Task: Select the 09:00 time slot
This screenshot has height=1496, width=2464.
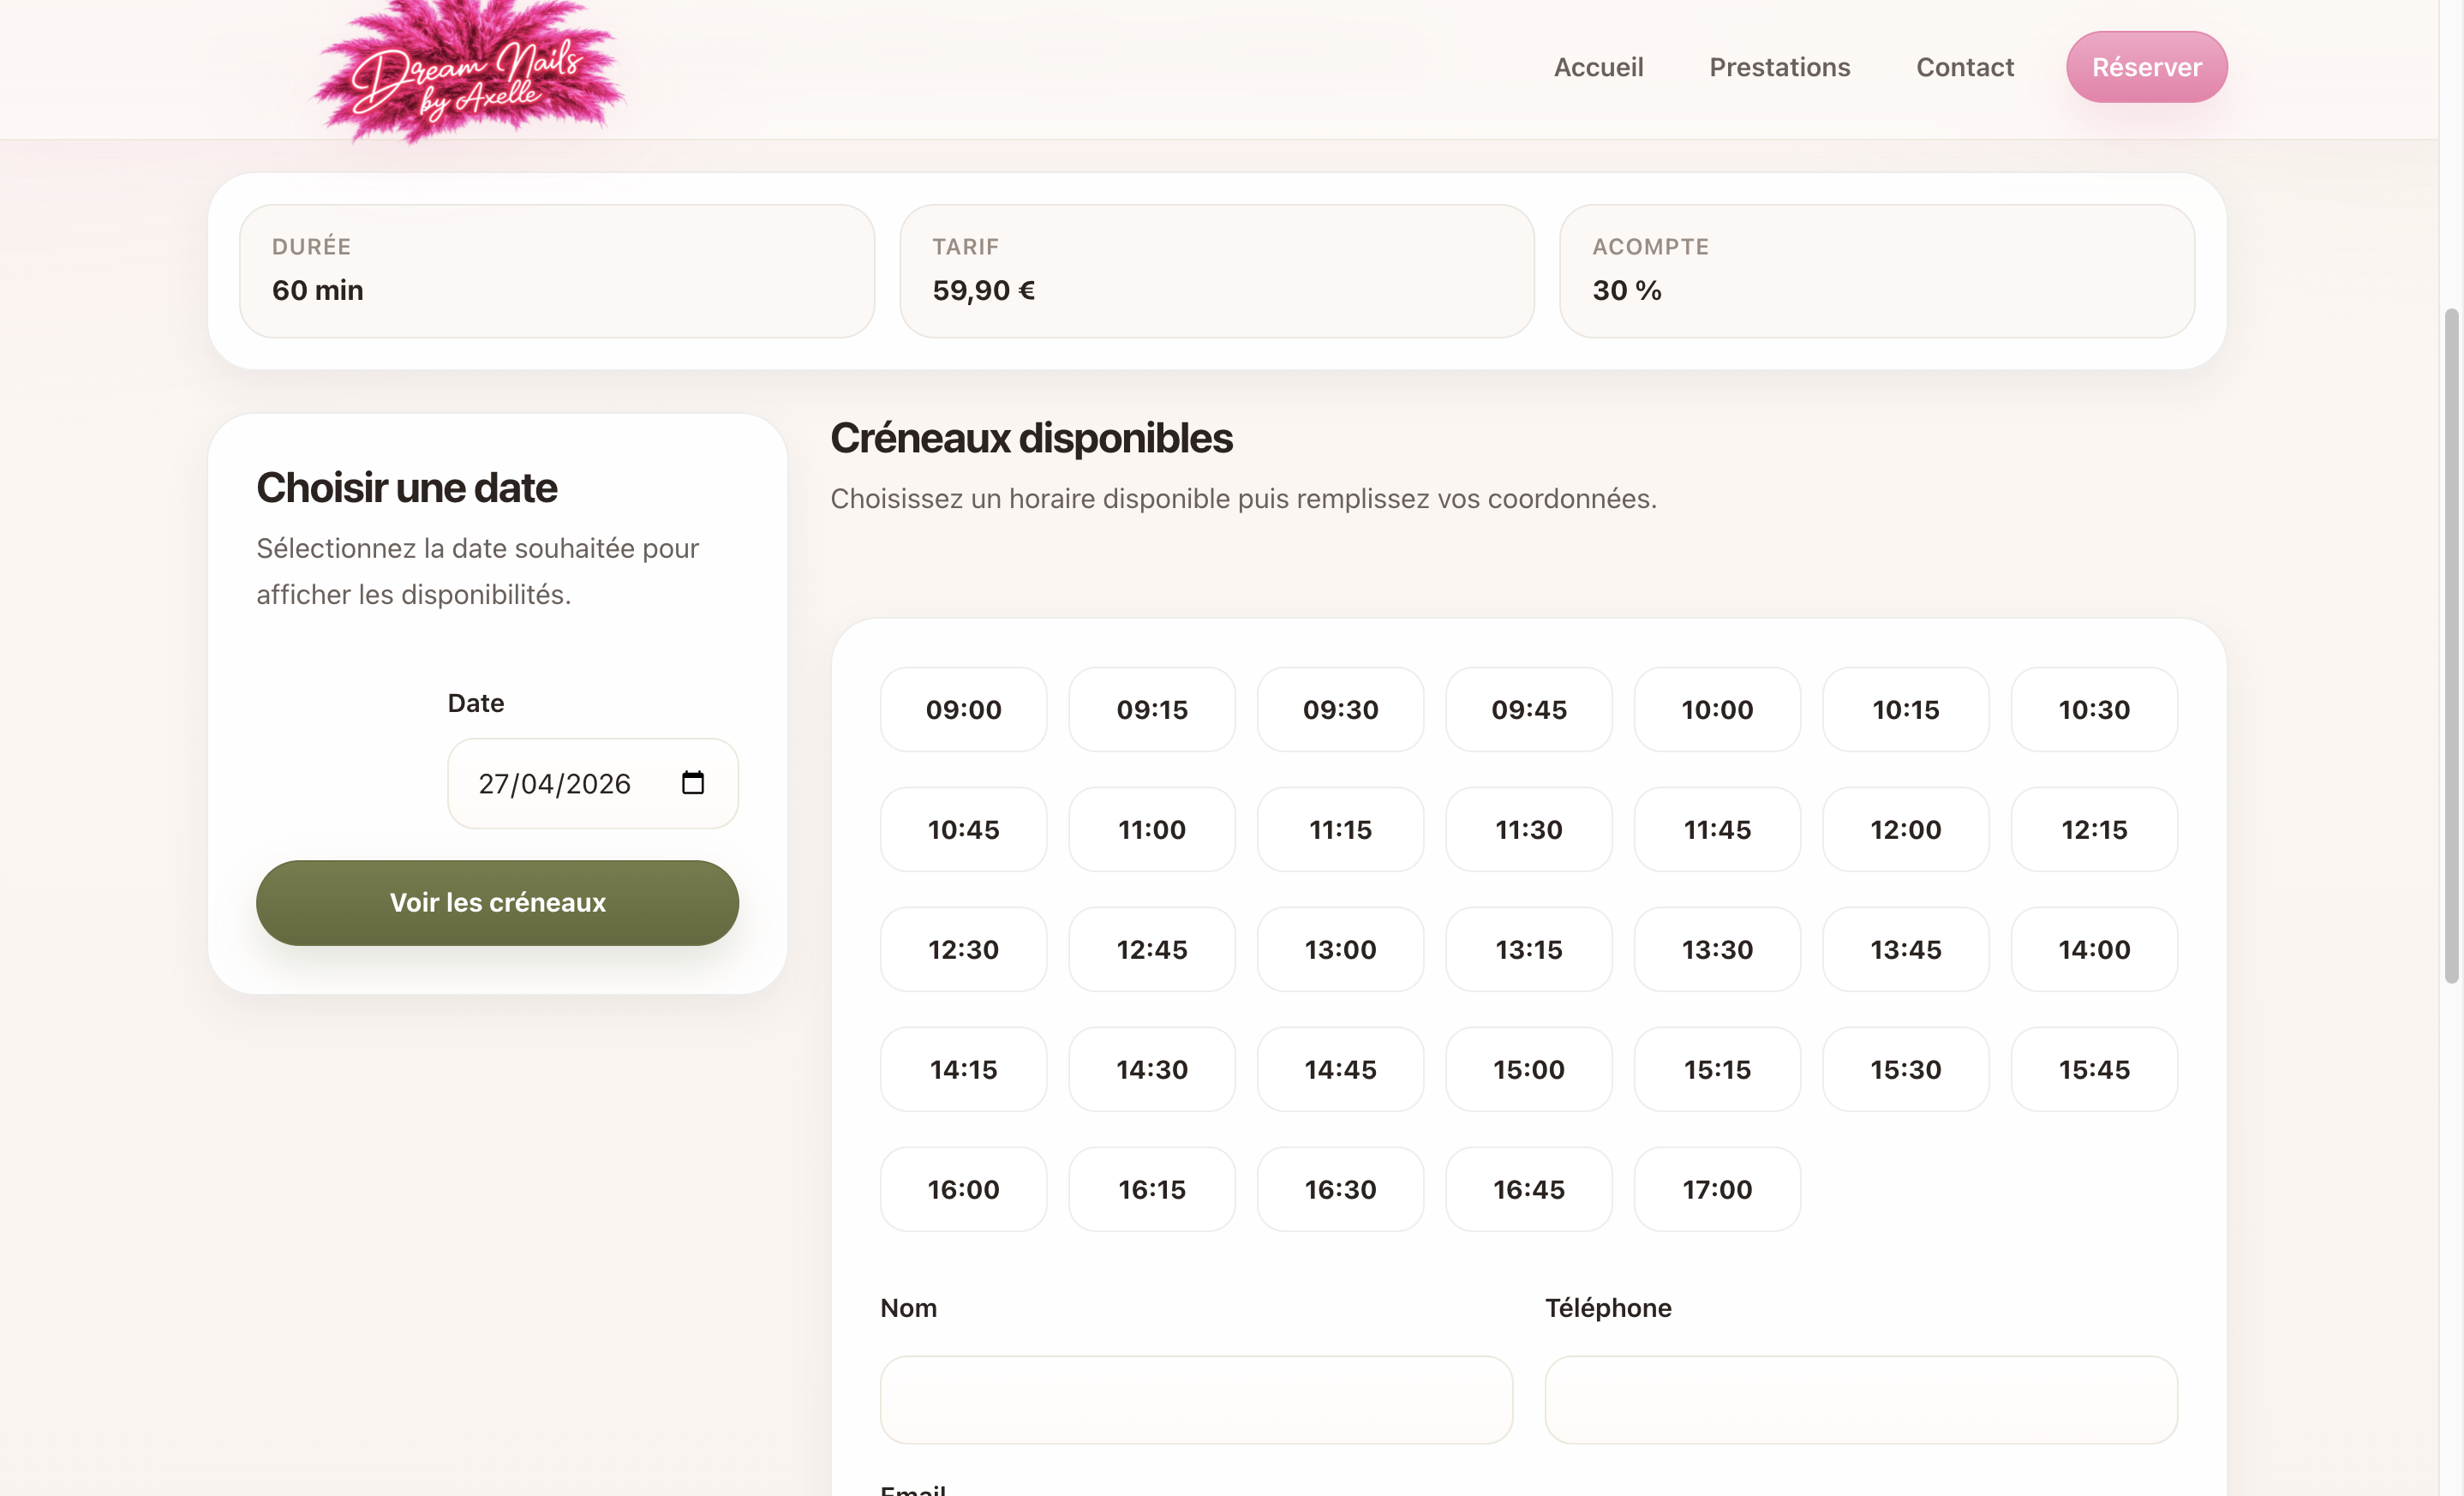Action: point(963,709)
